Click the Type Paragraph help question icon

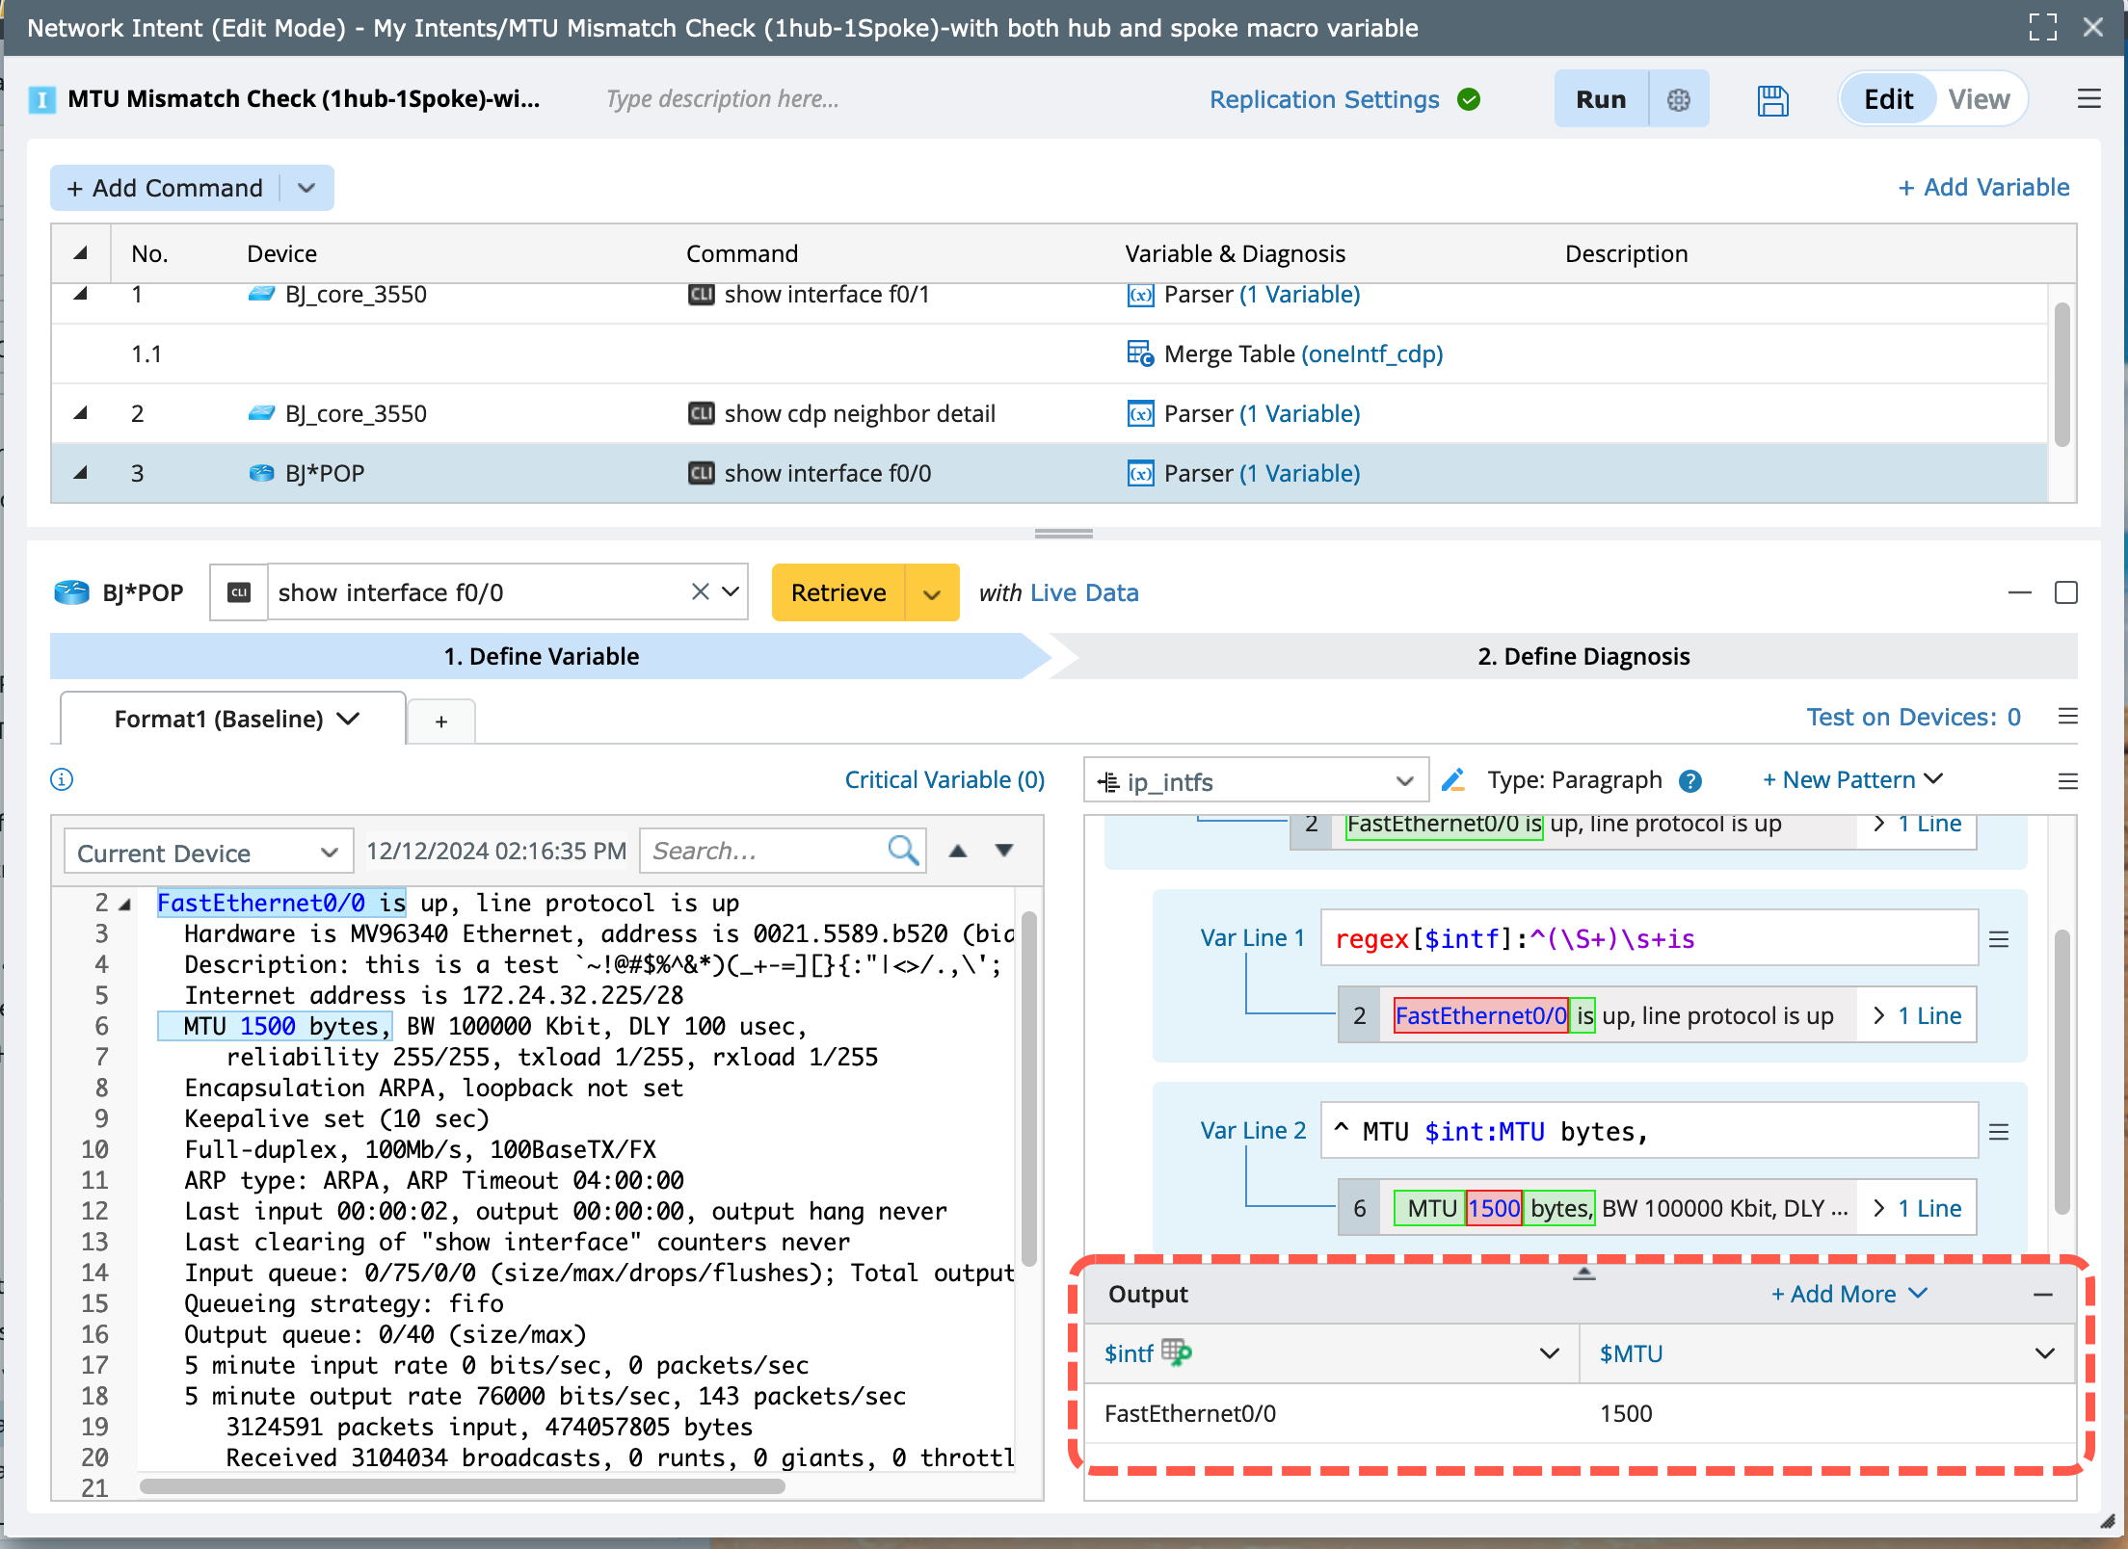pos(1690,780)
